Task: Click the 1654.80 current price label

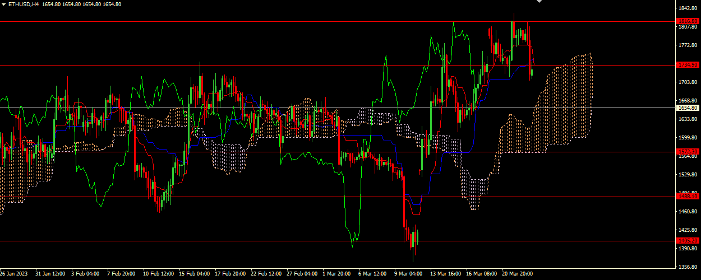Action: [x=688, y=108]
